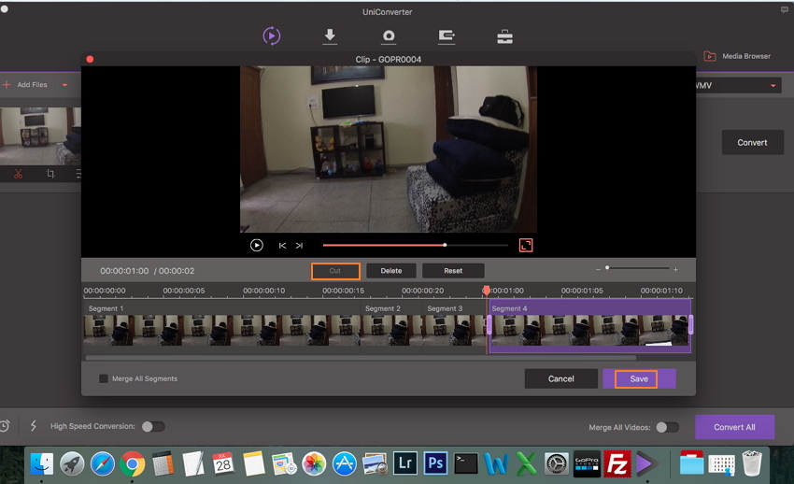Click the scissors trim icon under thumbnail

point(19,174)
